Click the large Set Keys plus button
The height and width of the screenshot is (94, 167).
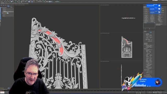point(154,92)
